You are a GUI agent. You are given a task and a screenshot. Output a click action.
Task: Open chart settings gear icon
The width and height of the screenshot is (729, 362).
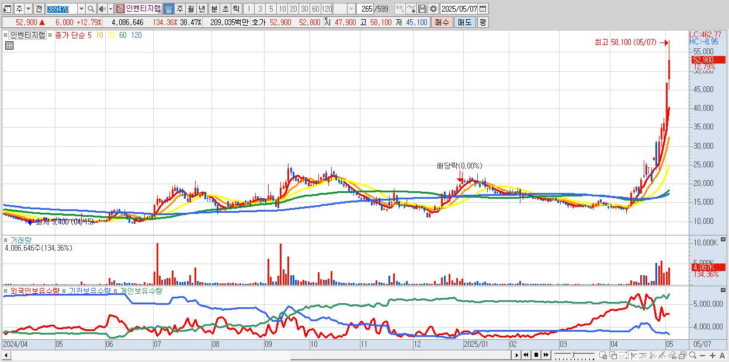click(x=433, y=9)
